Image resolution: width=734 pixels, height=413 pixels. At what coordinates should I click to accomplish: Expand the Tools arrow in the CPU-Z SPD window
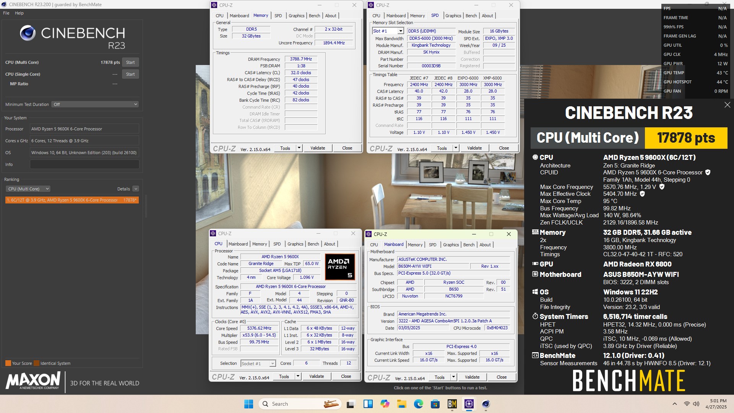coord(456,148)
